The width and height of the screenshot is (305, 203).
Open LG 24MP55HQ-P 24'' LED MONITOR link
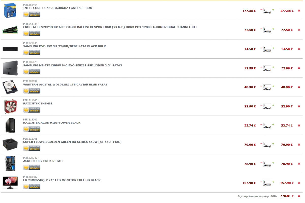(62, 180)
